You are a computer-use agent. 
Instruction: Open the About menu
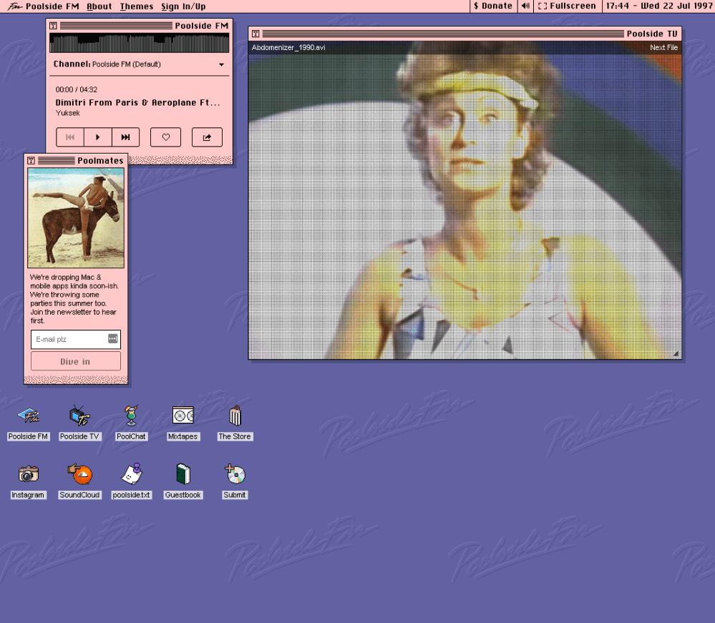point(99,6)
